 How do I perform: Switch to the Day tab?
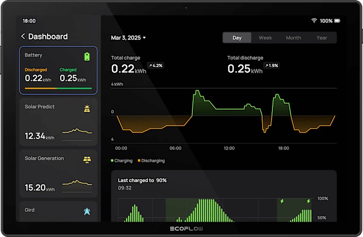click(237, 38)
